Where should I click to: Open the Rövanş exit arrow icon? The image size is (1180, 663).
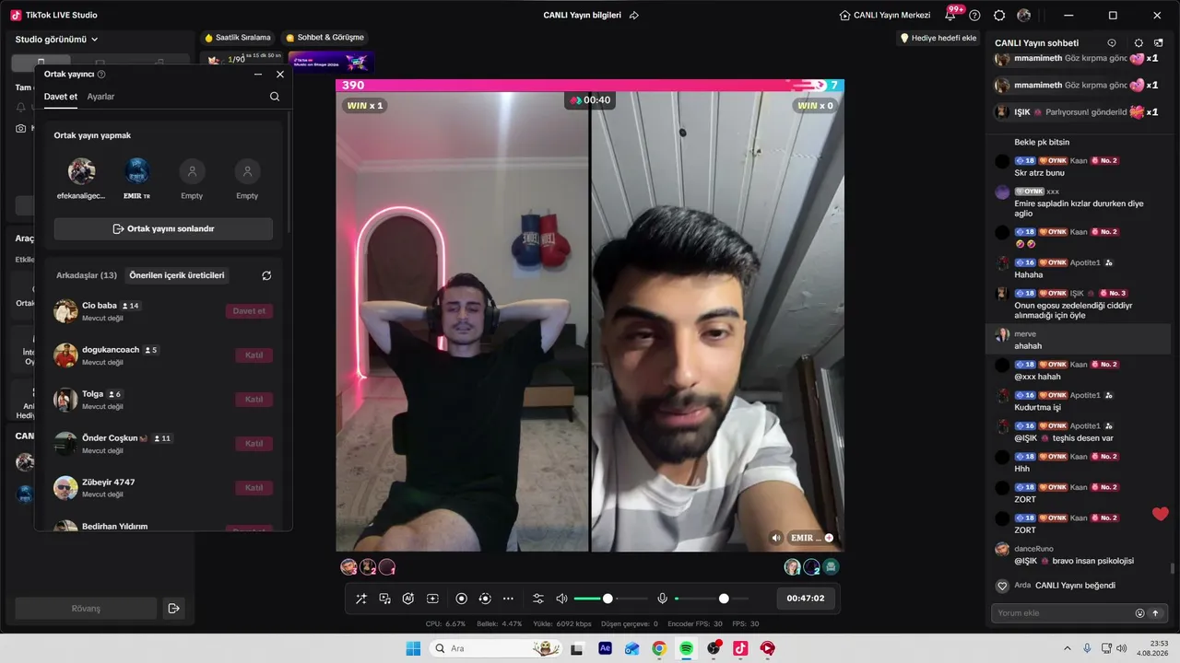pyautogui.click(x=172, y=609)
